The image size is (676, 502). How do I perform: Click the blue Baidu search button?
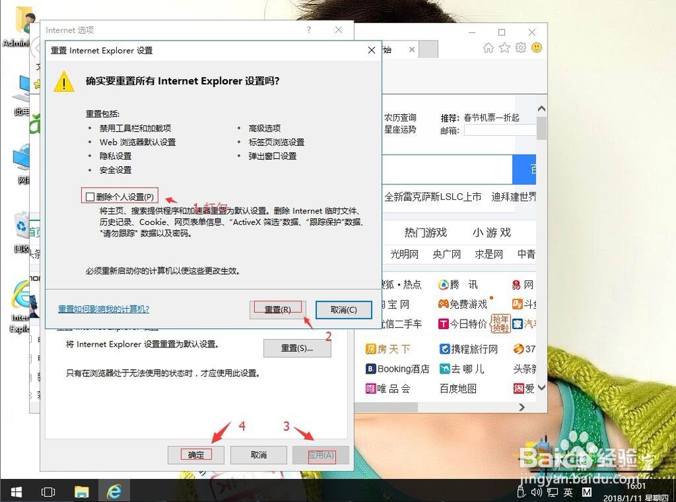525,170
